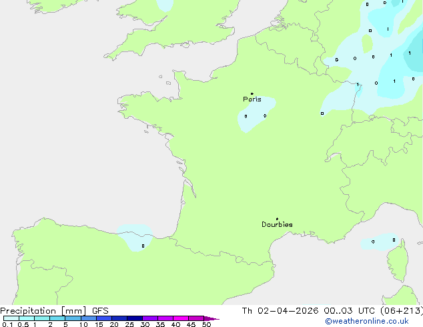
Task: Pick the legend swatch between 5 and 10
Action: [73, 318]
